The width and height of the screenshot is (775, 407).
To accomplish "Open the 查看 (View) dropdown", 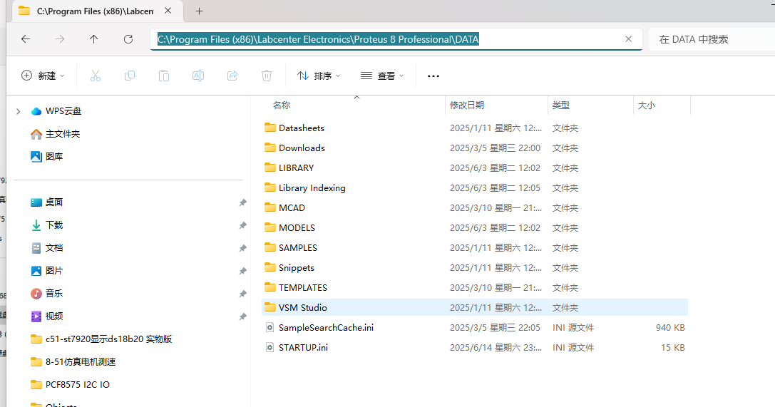I will click(382, 76).
